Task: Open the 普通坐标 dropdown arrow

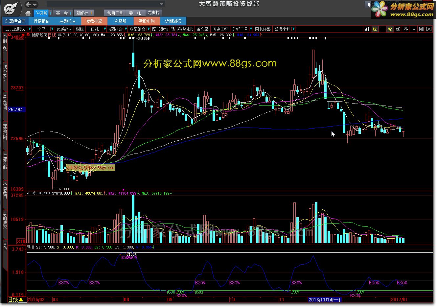Action: tap(293, 29)
